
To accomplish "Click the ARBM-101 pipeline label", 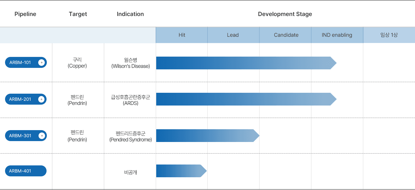I will point(20,63).
